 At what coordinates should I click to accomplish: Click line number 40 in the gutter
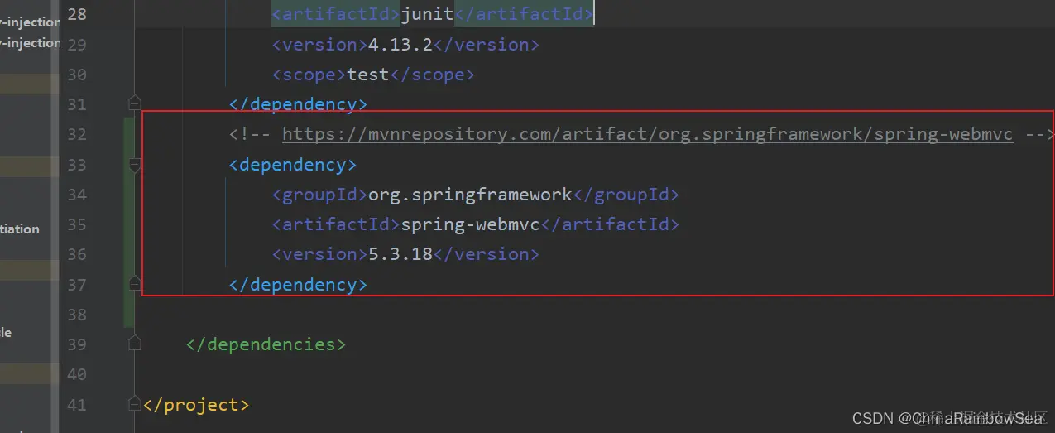coord(76,374)
